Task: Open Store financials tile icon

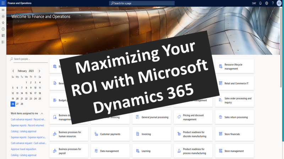Action: point(220,134)
